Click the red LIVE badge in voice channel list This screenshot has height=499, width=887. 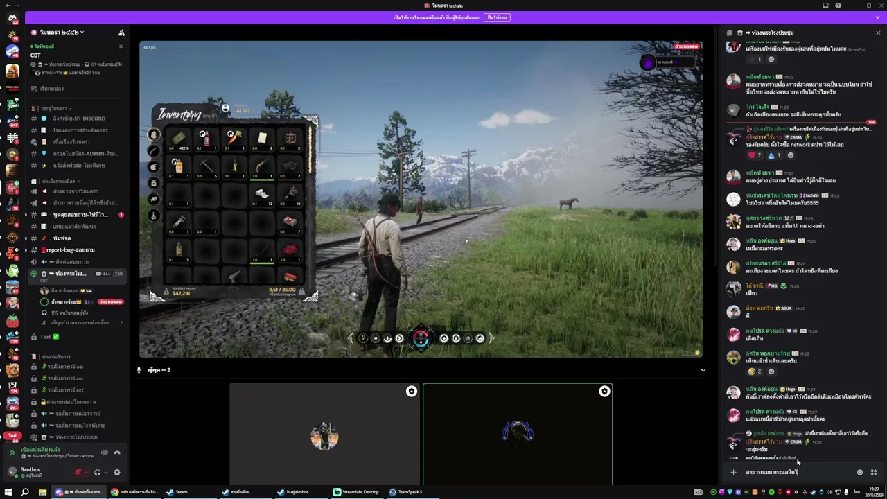point(111,302)
